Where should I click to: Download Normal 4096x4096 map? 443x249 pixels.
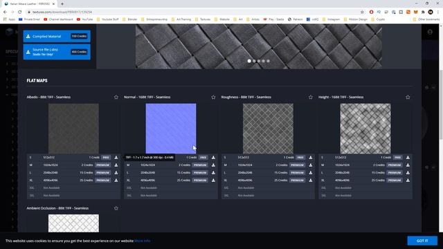tap(213, 181)
